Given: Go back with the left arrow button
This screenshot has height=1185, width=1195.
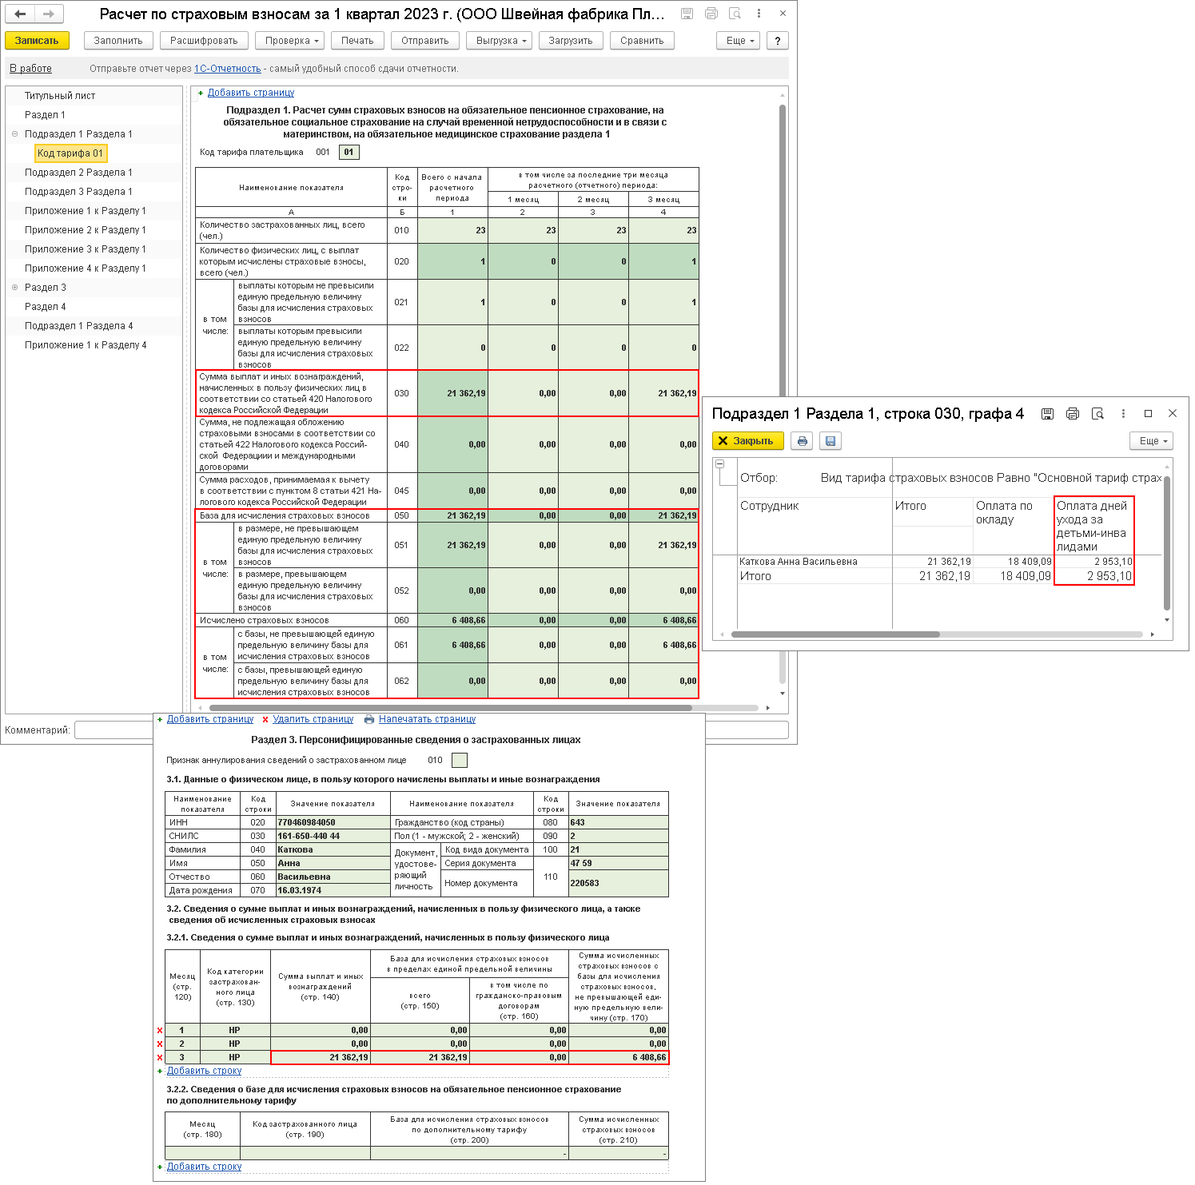Looking at the screenshot, I should click(x=20, y=14).
